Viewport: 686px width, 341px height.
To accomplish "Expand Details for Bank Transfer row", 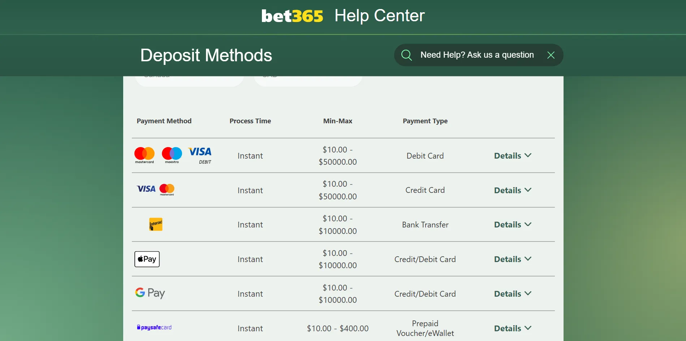I will [x=513, y=225].
